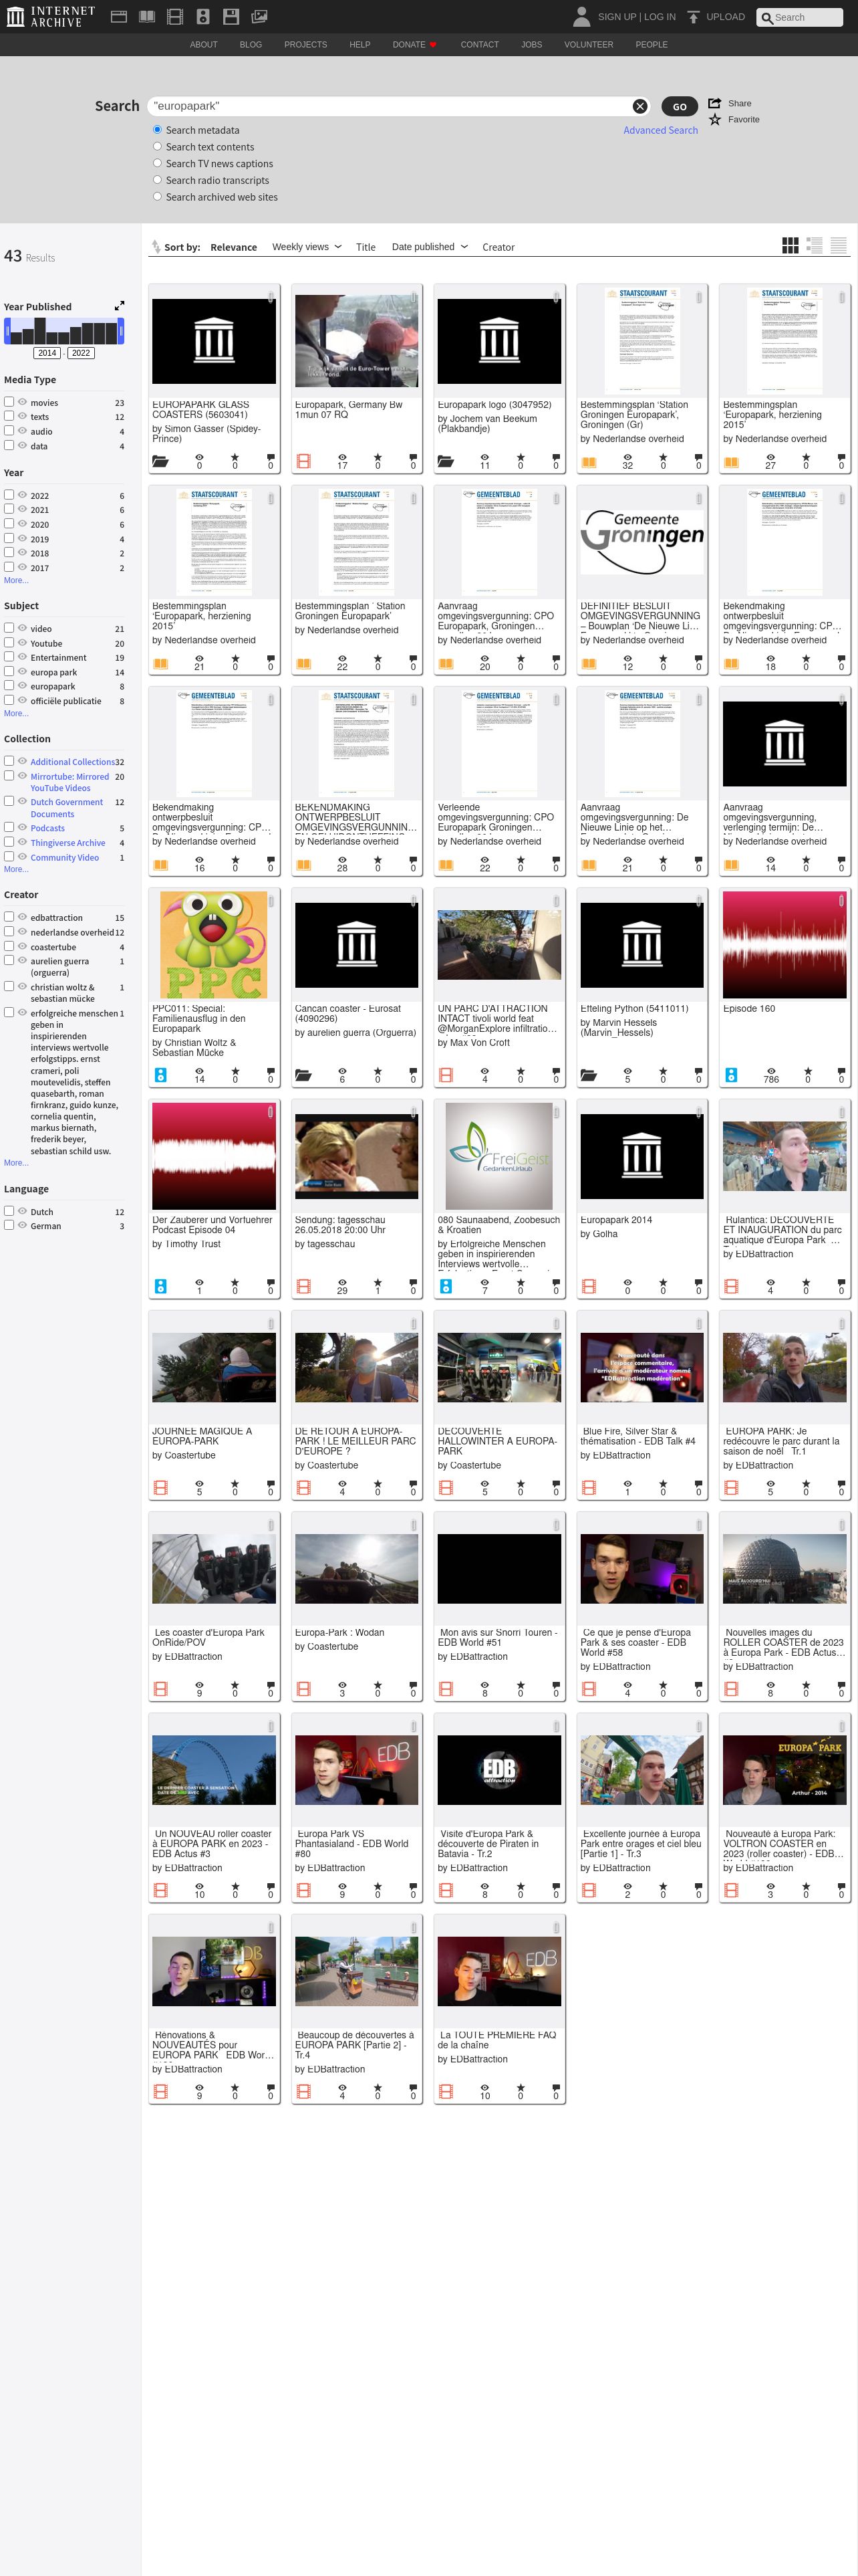This screenshot has width=858, height=2576.
Task: Open the Weekly views sort dropdown
Action: click(307, 247)
